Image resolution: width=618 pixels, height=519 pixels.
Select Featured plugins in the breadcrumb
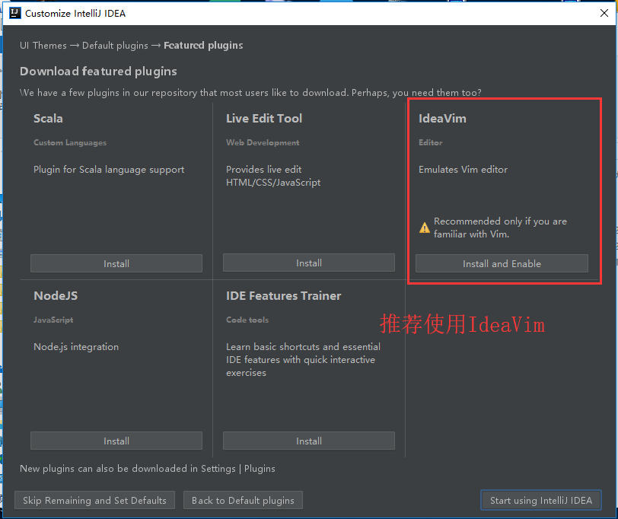(203, 46)
